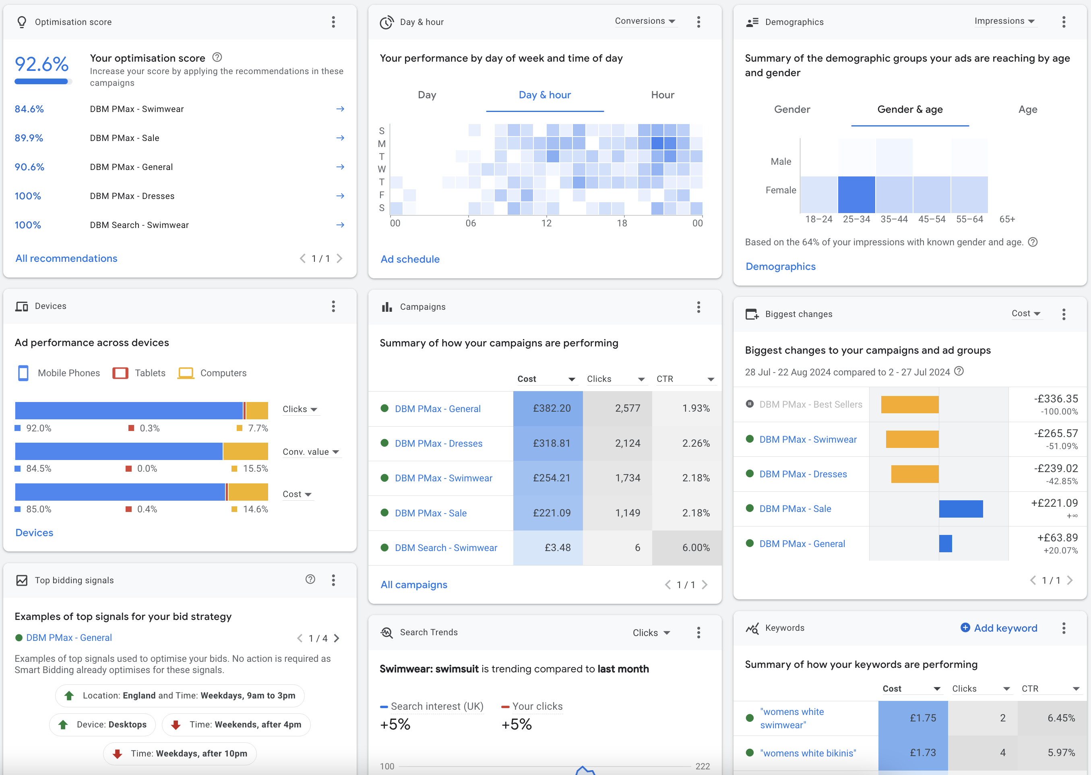This screenshot has width=1091, height=775.
Task: Open All recommendations link
Action: (x=66, y=258)
